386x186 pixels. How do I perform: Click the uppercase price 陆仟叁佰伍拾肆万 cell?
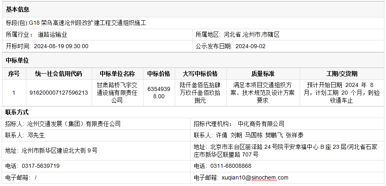tap(200, 93)
